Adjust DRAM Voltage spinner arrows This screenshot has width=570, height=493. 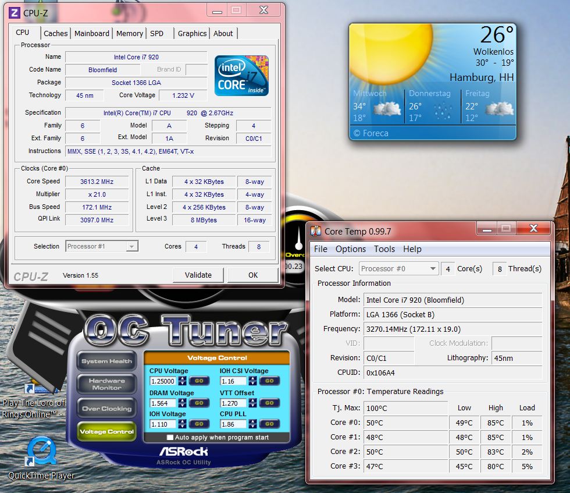coord(183,403)
